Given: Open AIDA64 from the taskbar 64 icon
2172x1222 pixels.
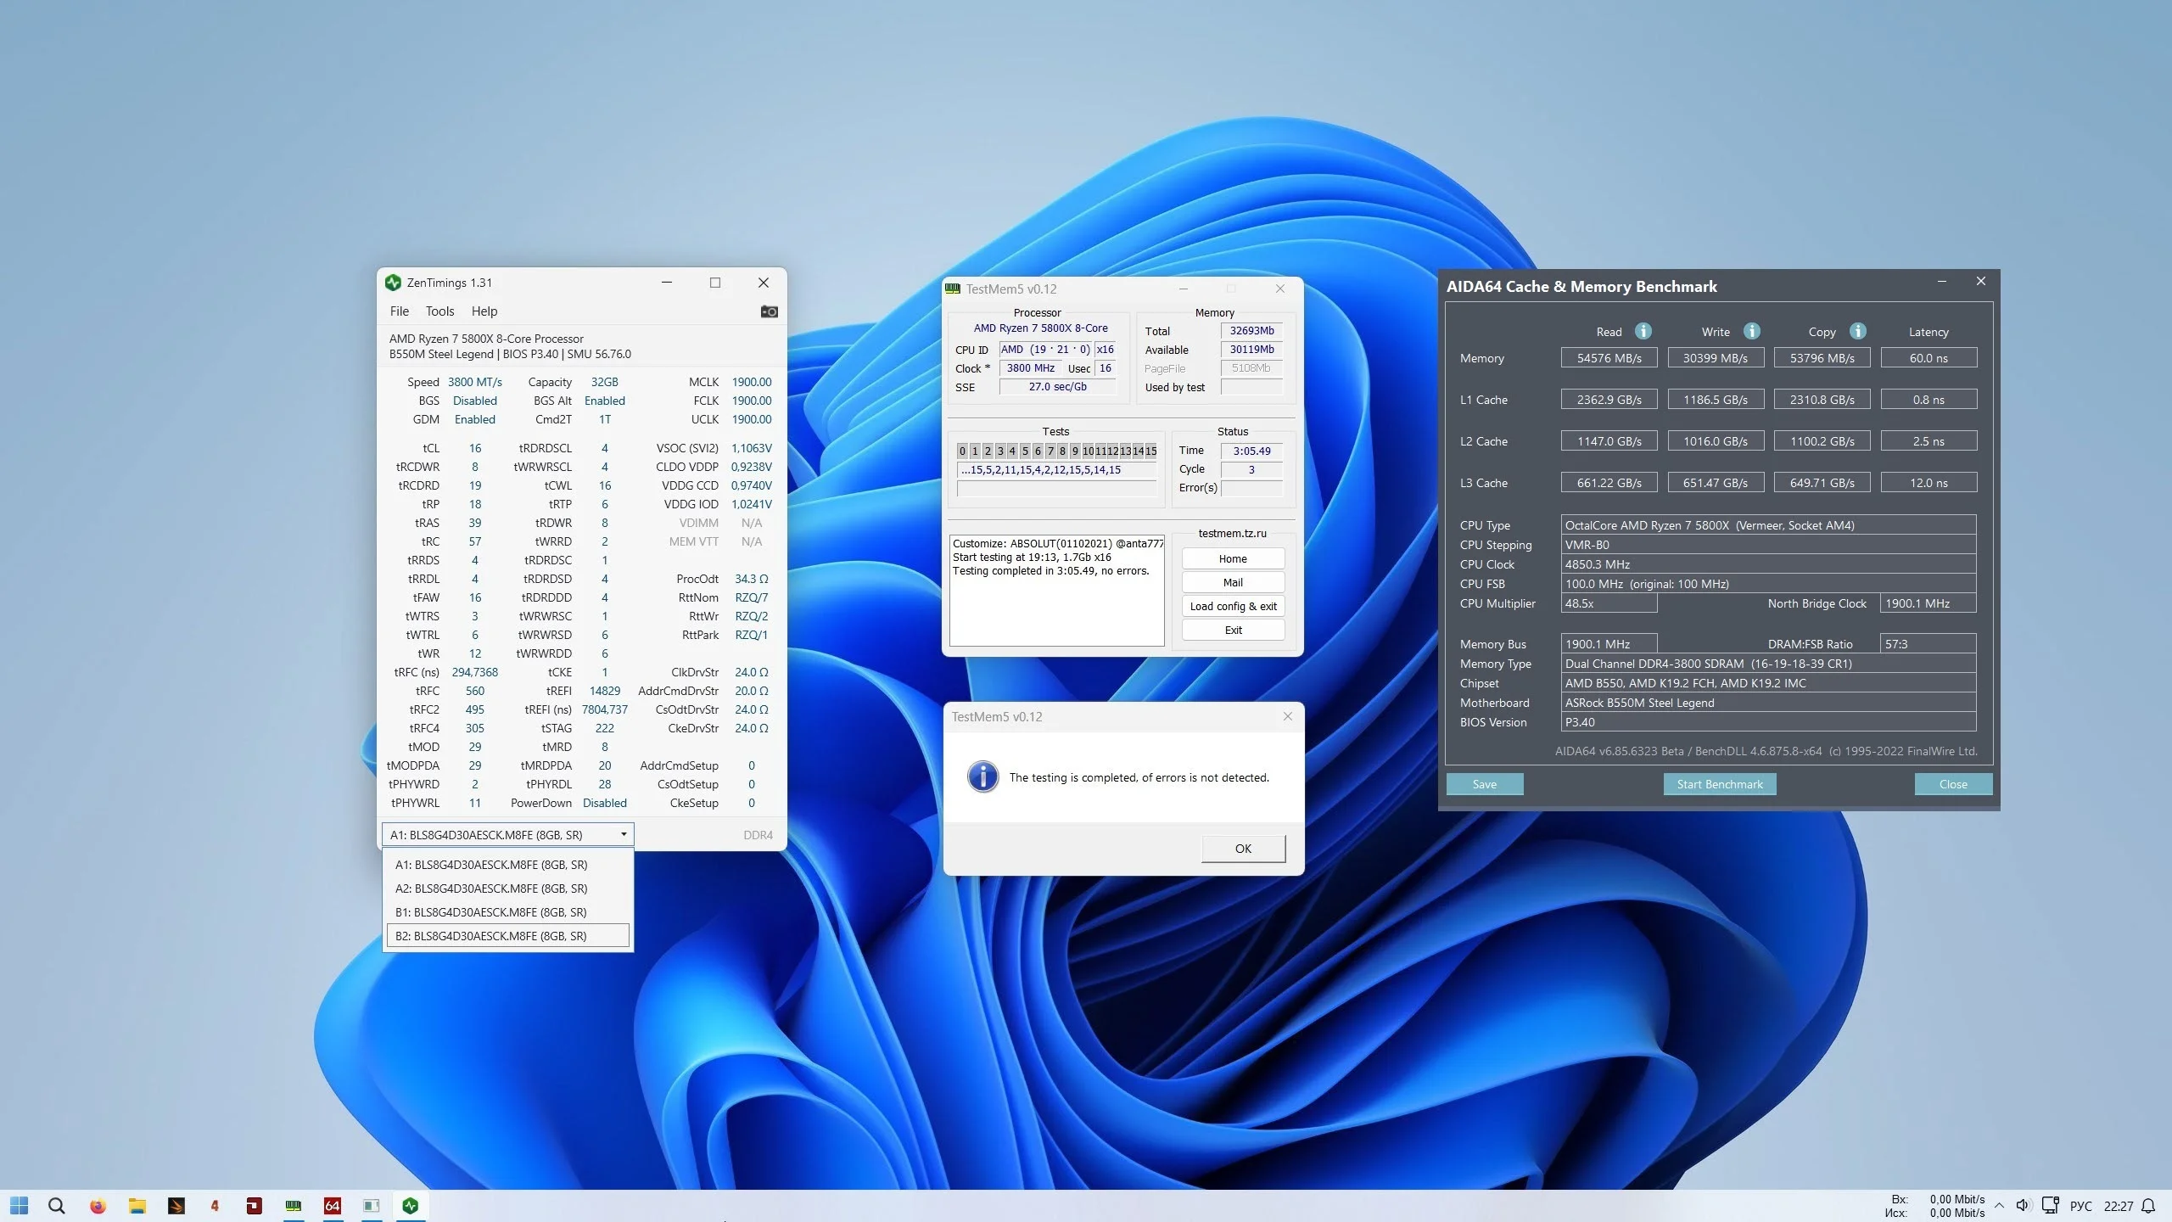Looking at the screenshot, I should [x=333, y=1205].
